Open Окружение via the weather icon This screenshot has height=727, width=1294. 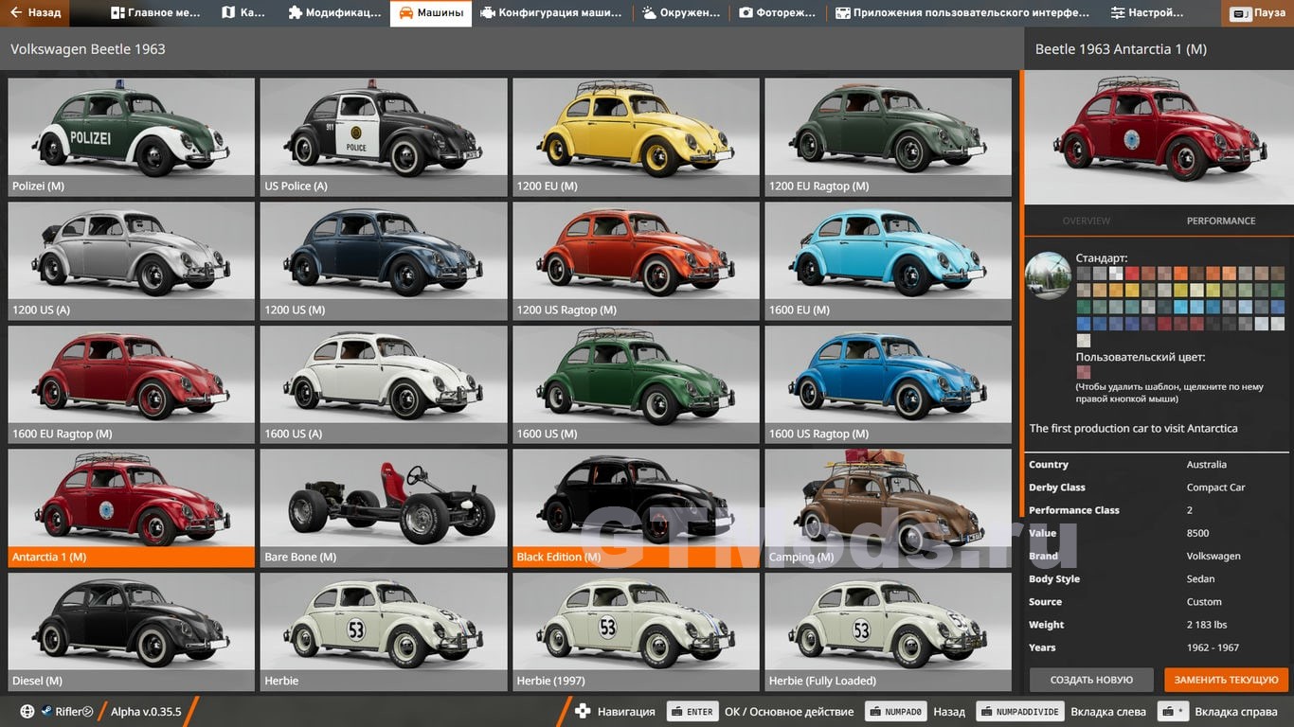649,13
